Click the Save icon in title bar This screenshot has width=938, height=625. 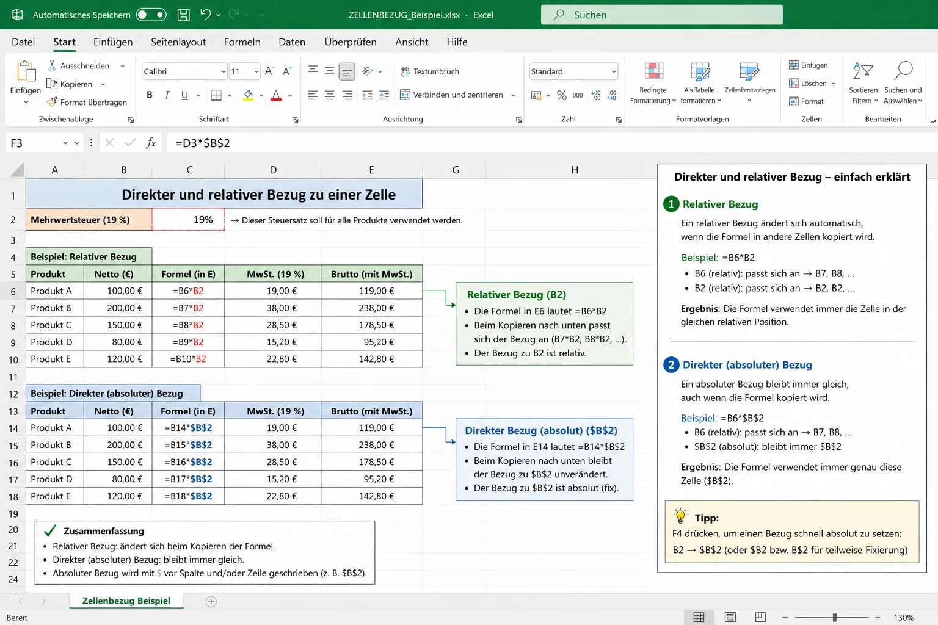(x=183, y=15)
